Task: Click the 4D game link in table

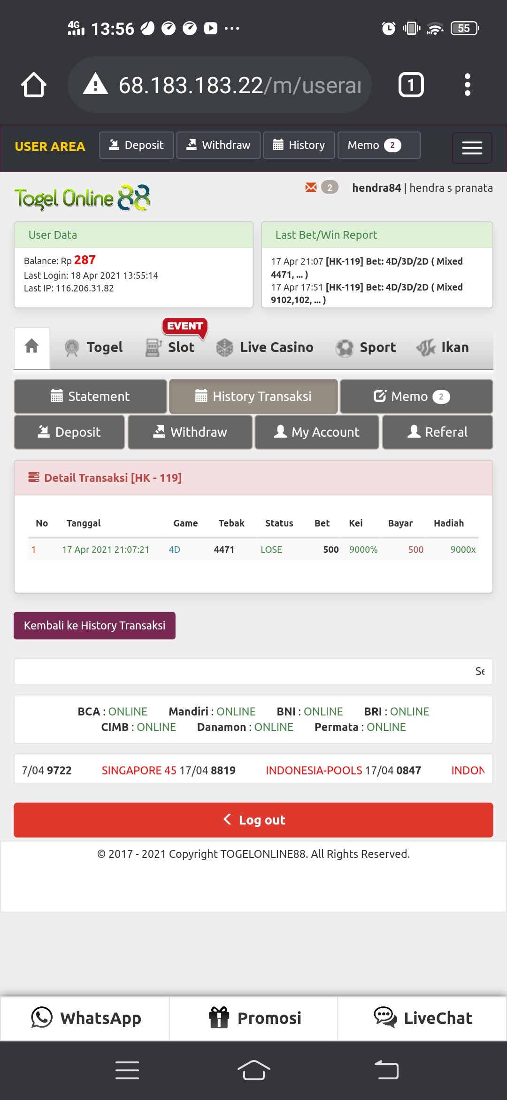Action: tap(174, 550)
